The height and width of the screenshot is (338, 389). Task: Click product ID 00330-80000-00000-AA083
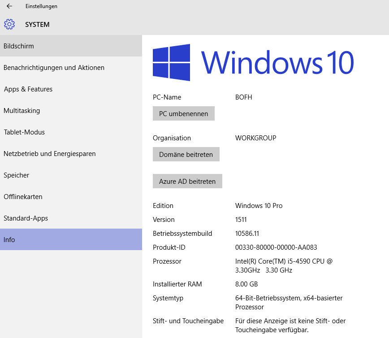pyautogui.click(x=276, y=247)
